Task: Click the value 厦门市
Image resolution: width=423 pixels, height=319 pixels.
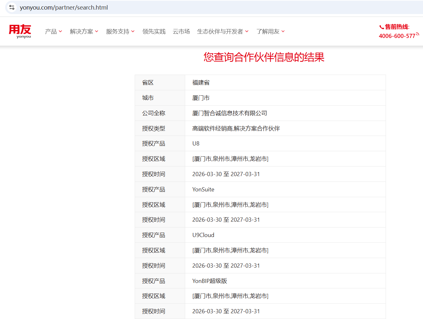Action: pos(201,98)
